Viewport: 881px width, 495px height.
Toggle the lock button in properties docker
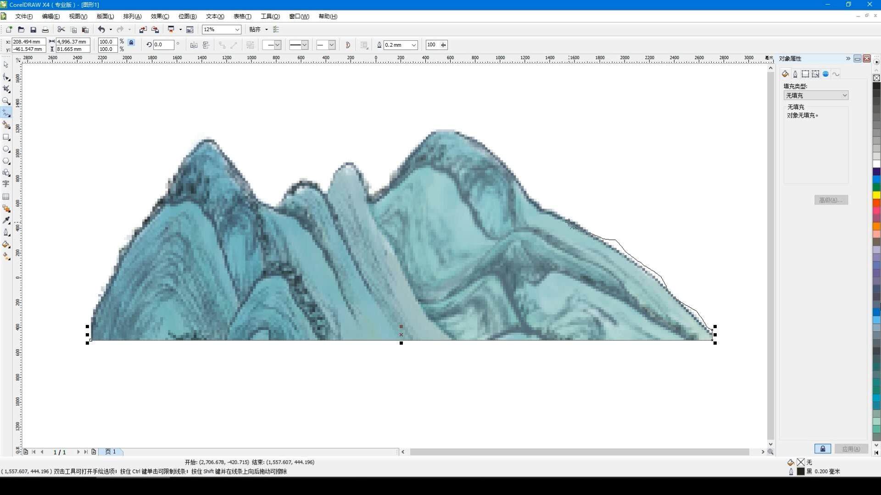point(822,449)
